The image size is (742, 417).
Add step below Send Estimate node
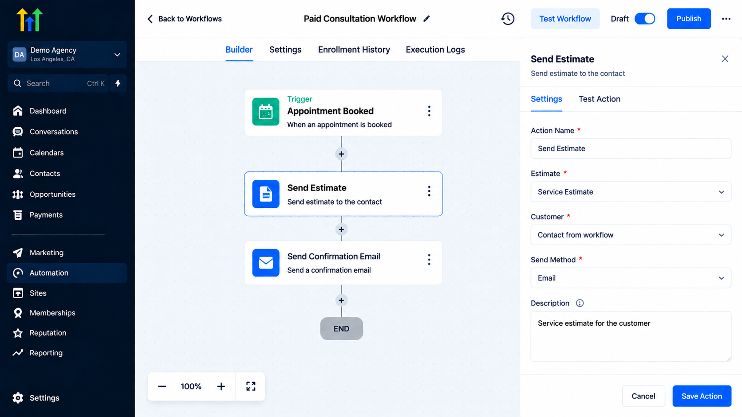tap(341, 230)
